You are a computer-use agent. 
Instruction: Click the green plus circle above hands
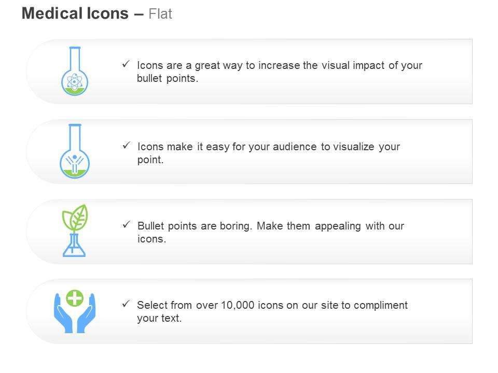point(75,298)
